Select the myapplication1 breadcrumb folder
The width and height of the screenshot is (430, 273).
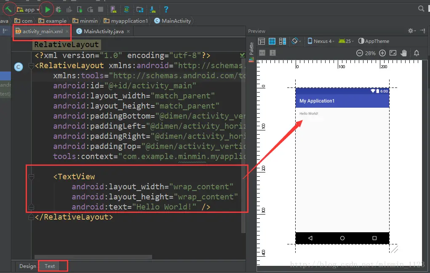click(x=126, y=21)
